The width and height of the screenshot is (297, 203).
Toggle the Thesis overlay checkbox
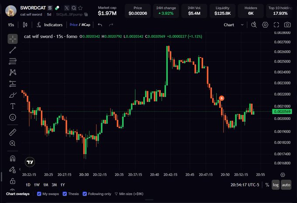pyautogui.click(x=65, y=194)
